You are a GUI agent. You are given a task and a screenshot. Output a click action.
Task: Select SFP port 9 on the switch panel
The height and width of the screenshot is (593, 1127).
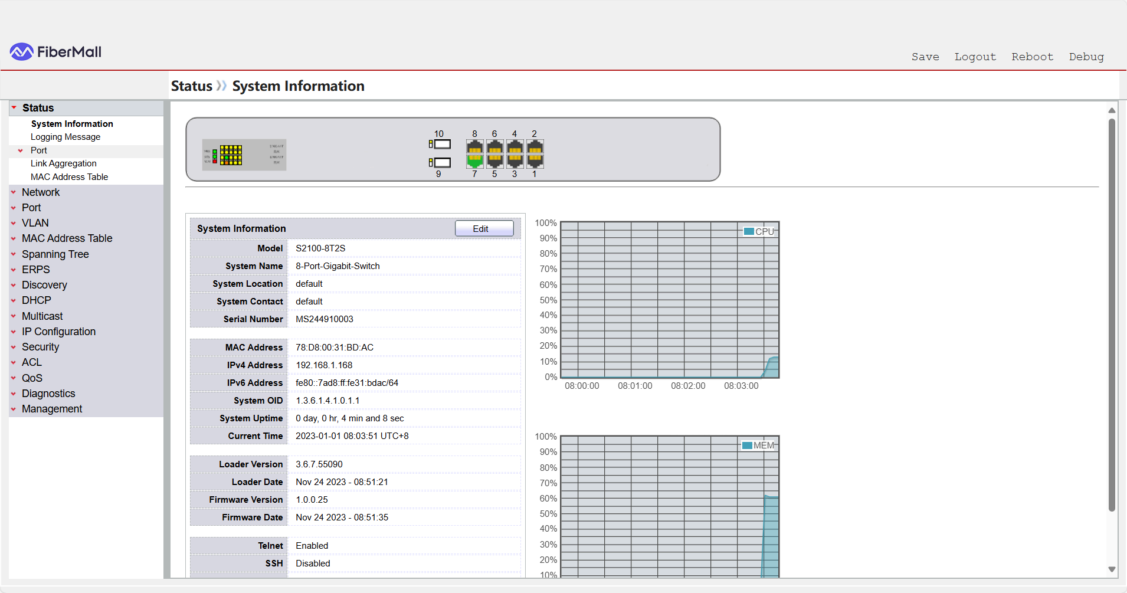tap(440, 162)
